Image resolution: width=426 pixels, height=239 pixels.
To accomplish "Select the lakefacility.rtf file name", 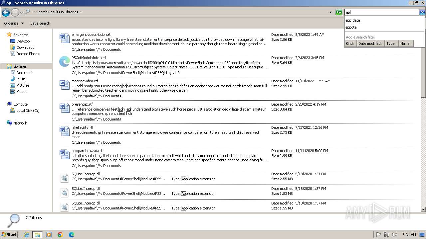I will pos(83,127).
